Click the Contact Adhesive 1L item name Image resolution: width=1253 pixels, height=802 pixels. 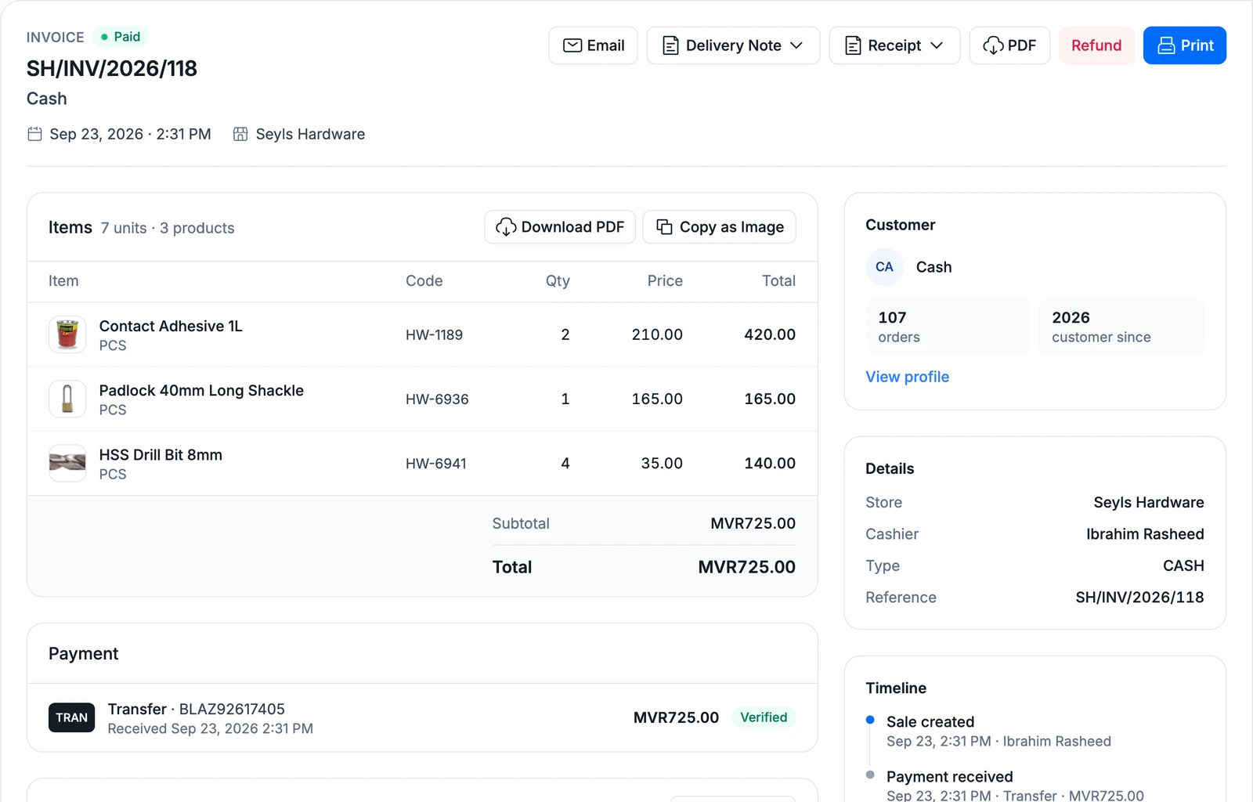[171, 326]
